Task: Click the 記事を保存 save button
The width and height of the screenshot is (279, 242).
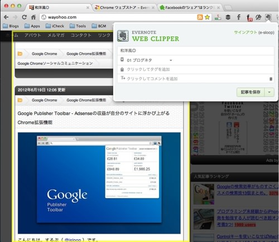Action: click(251, 92)
